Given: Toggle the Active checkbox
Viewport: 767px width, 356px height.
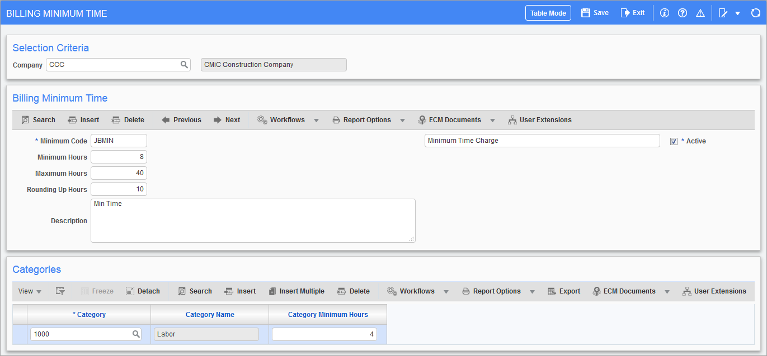Looking at the screenshot, I should click(x=674, y=141).
